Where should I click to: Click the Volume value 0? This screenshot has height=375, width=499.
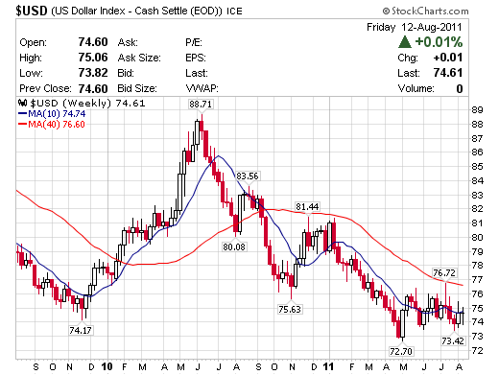[460, 88]
